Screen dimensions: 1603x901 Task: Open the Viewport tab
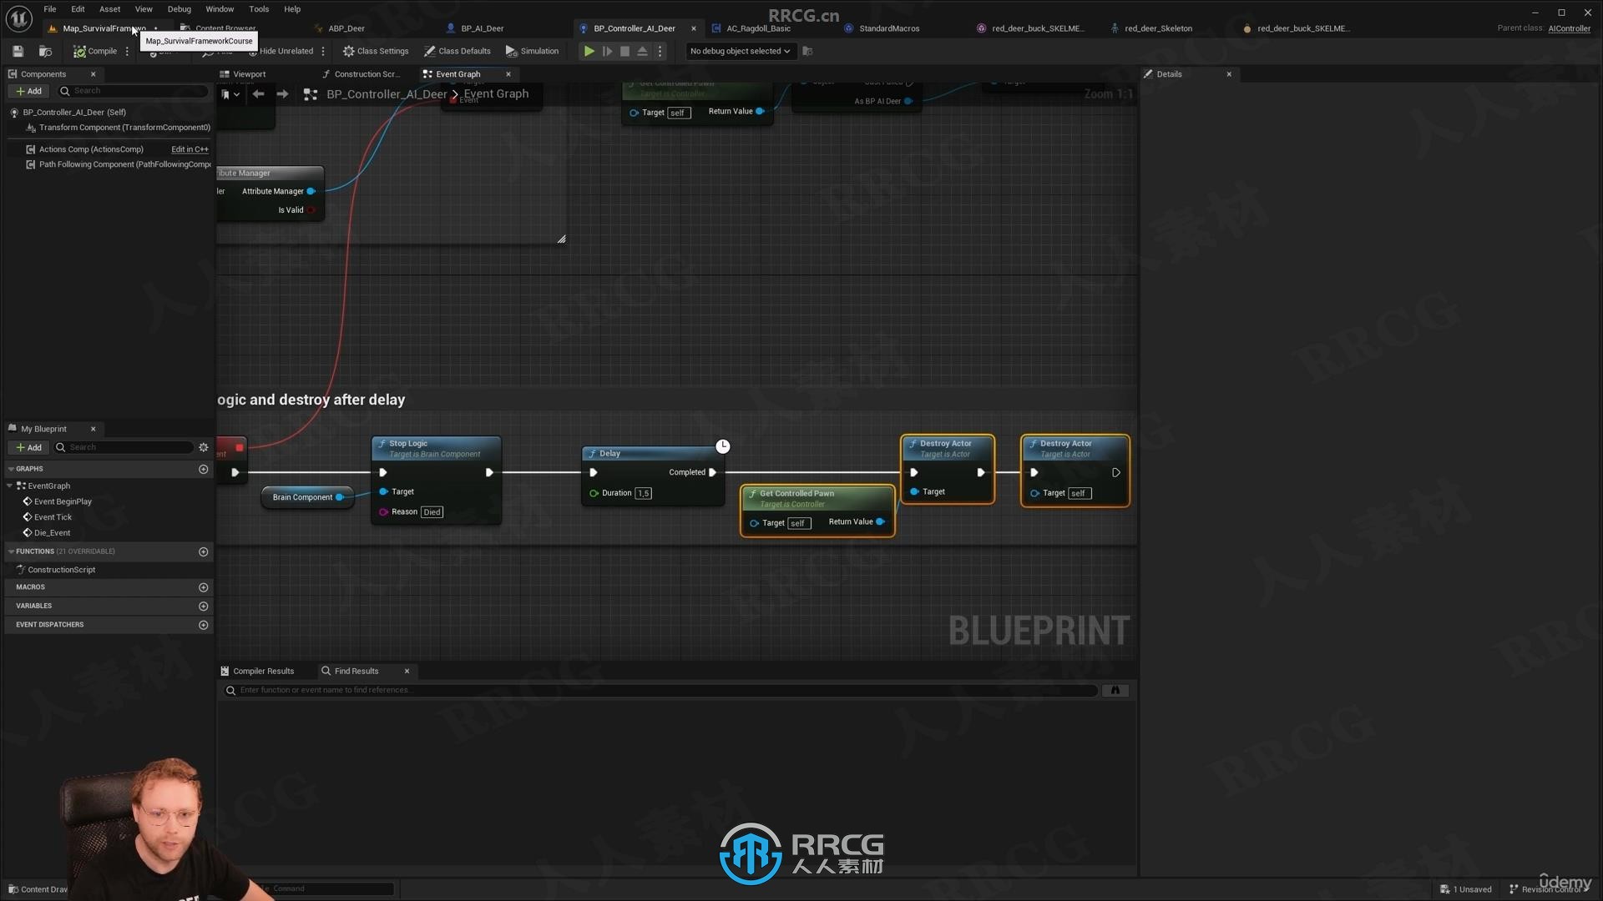pos(249,74)
